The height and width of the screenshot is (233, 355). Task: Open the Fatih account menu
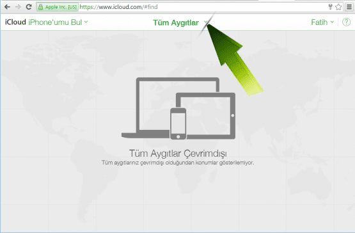pyautogui.click(x=322, y=22)
